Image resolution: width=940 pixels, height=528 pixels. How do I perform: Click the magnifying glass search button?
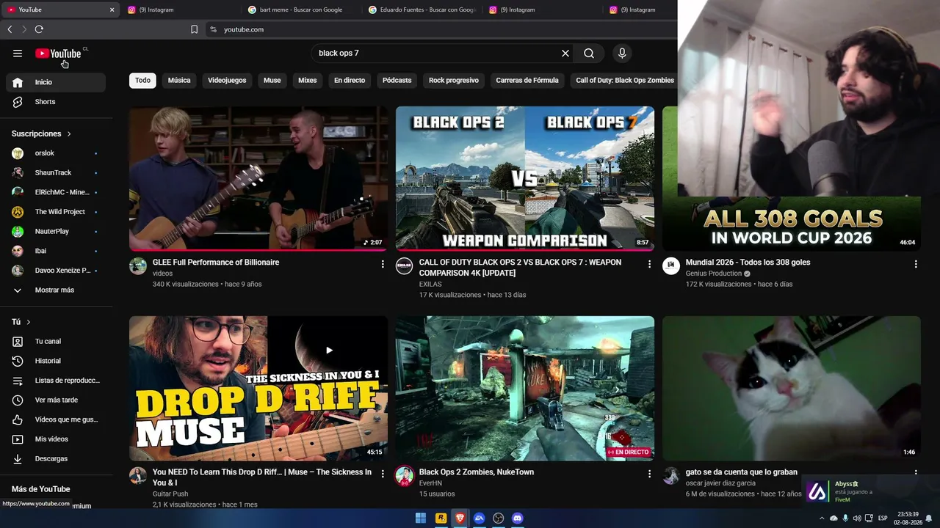click(589, 53)
